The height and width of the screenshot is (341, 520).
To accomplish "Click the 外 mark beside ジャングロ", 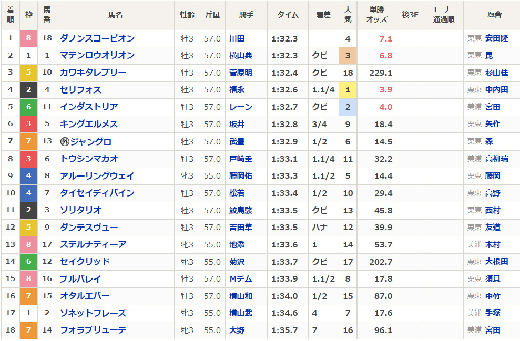I will coord(65,142).
